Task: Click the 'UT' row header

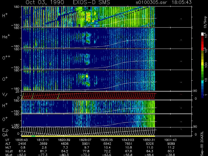Action: 7,140
